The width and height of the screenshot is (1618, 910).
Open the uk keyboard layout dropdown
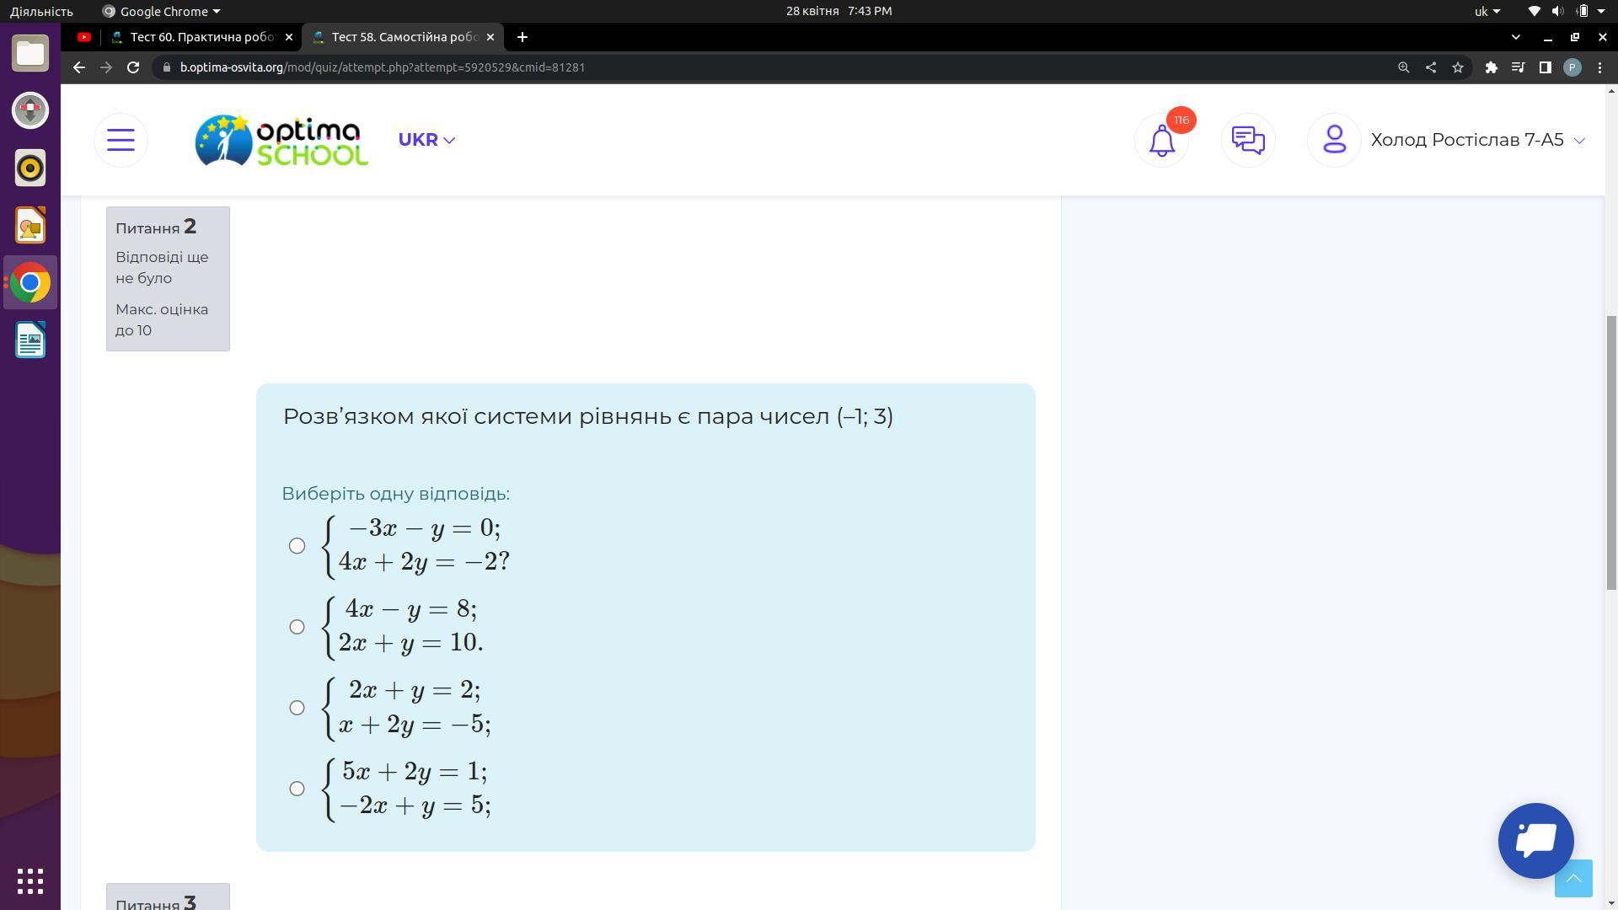pyautogui.click(x=1487, y=11)
